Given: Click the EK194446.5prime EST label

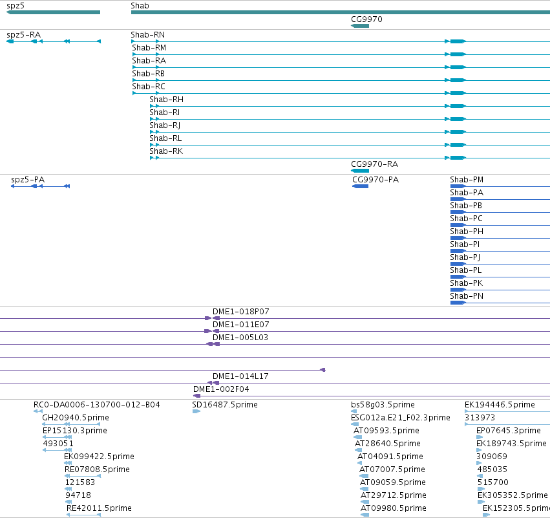Looking at the screenshot, I should click(500, 405).
